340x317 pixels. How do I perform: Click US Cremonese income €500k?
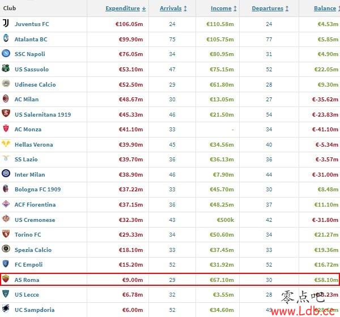pos(226,220)
